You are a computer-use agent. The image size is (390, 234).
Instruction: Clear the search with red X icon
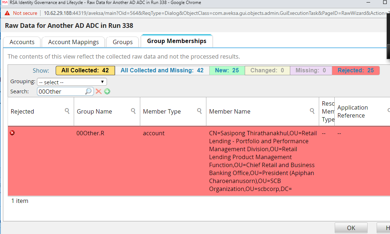pyautogui.click(x=99, y=92)
